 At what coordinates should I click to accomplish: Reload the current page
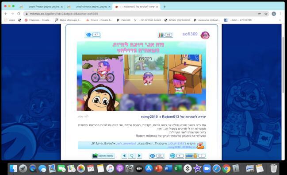click(19, 14)
